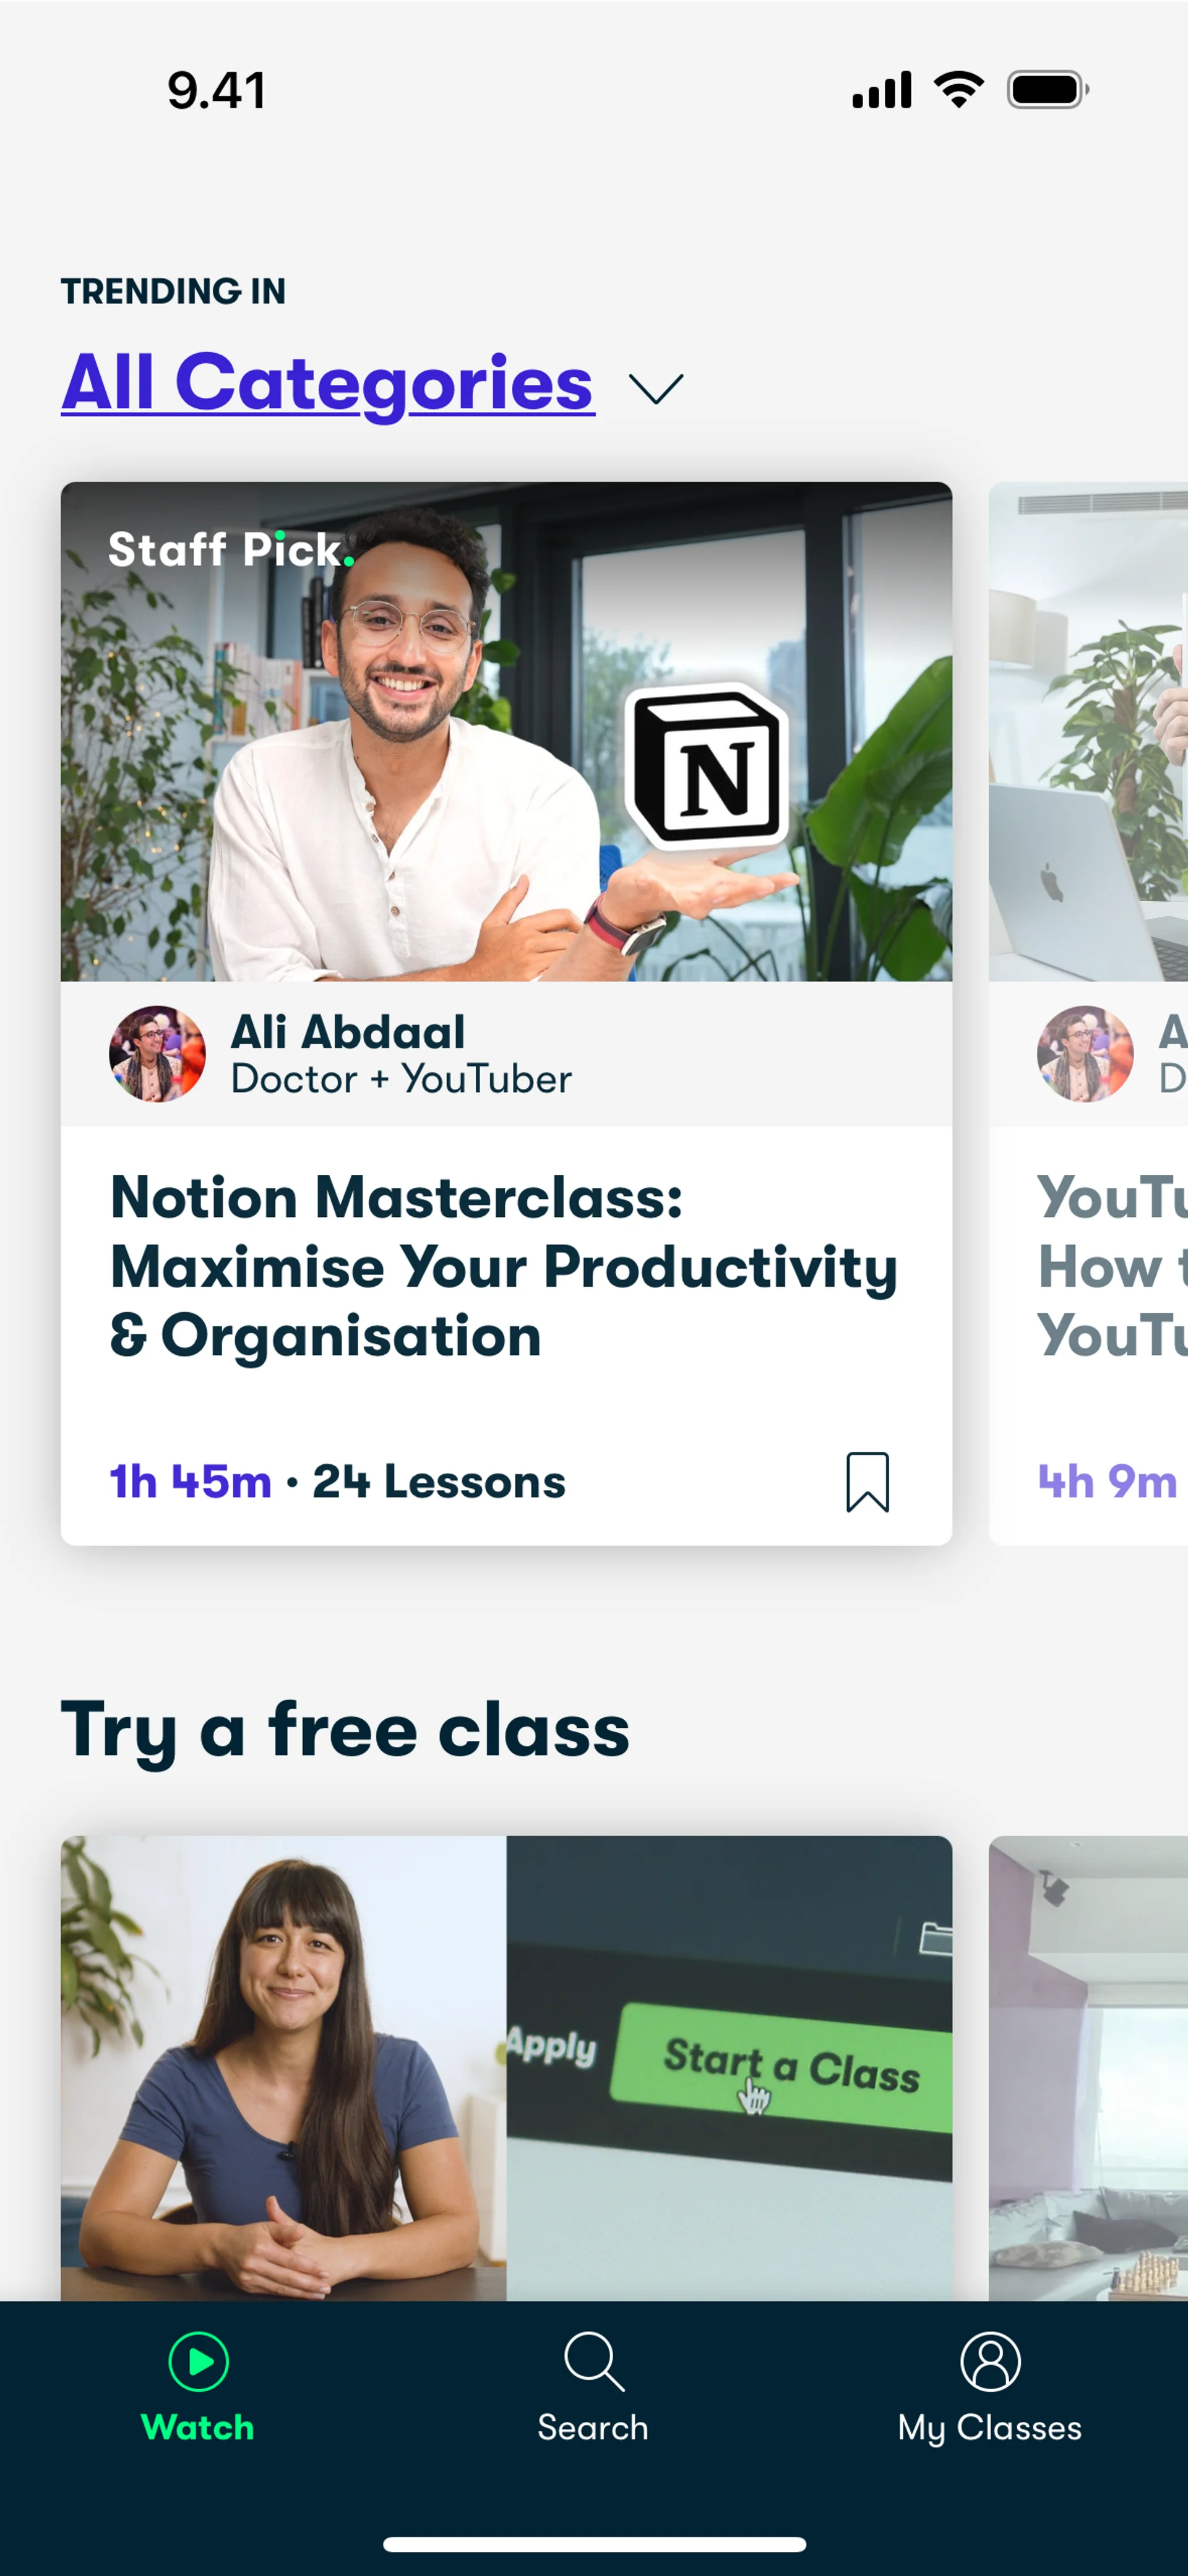Viewport: 1188px width, 2576px height.
Task: Open the partially visible YouTube class card
Action: [x=1088, y=1013]
